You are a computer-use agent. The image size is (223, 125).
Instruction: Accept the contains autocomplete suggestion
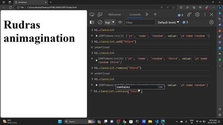[140, 87]
